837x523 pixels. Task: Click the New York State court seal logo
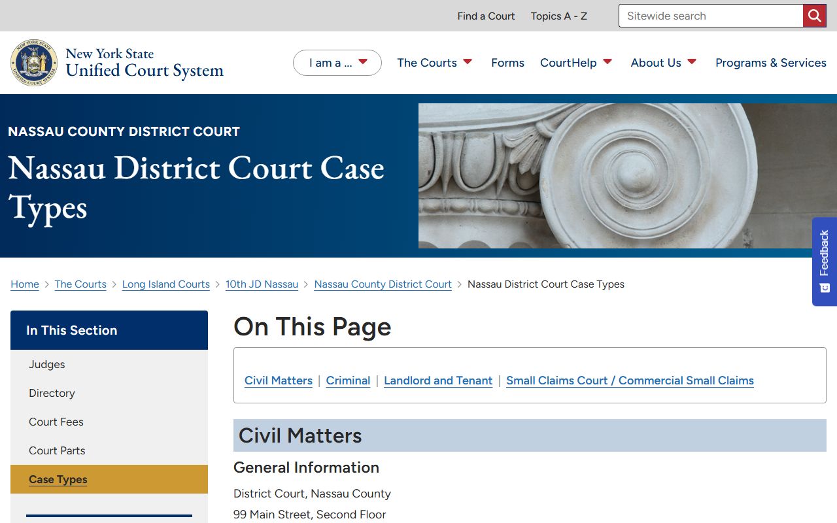tap(34, 63)
